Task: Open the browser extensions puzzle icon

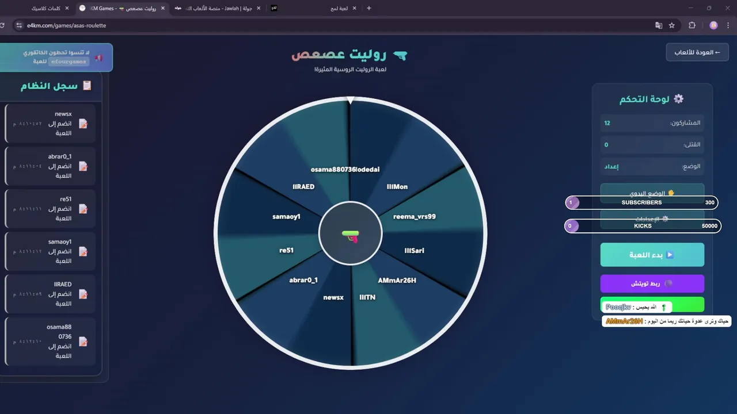Action: click(692, 25)
